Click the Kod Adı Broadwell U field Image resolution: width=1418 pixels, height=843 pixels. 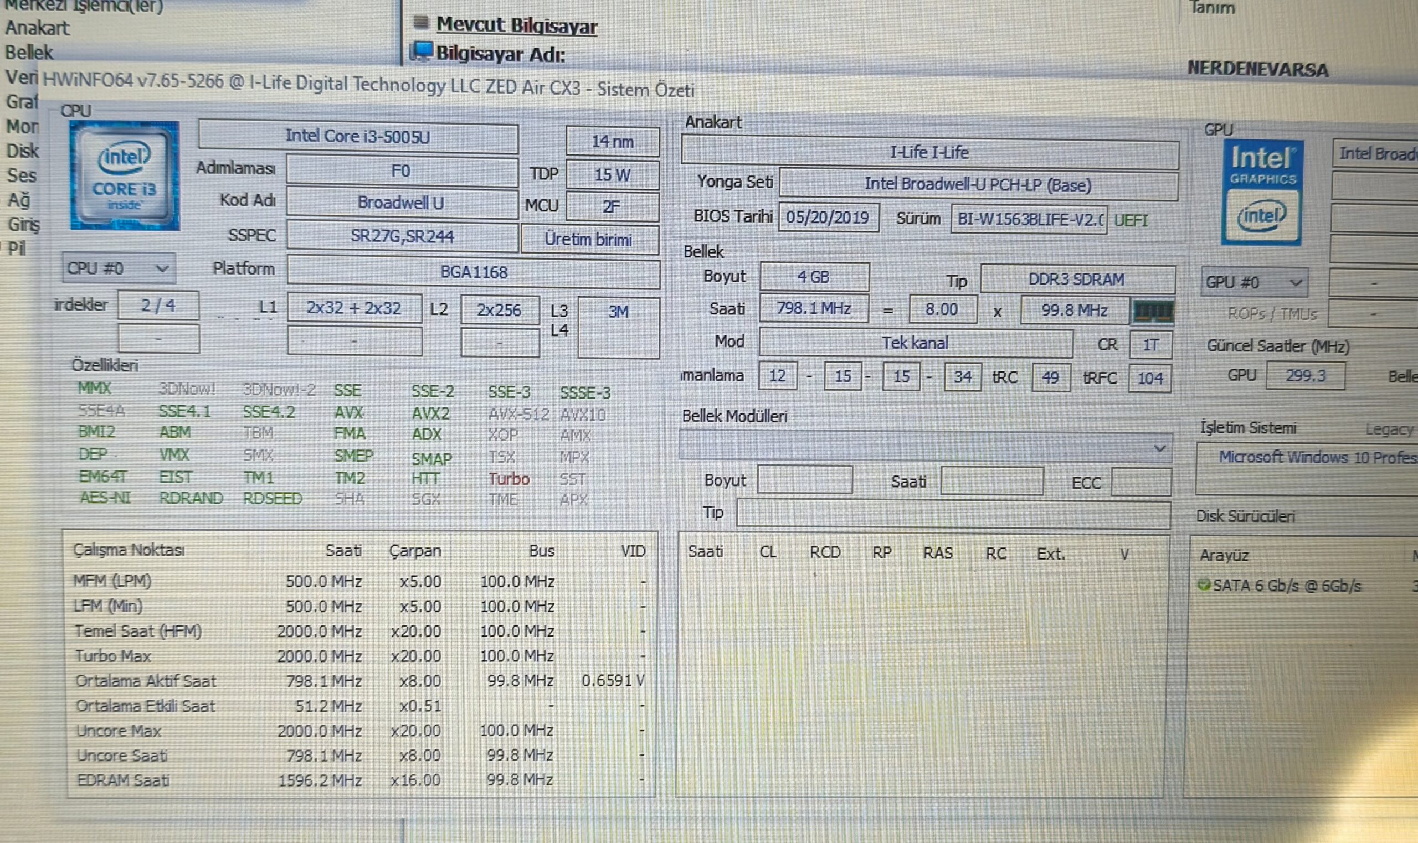tap(402, 203)
